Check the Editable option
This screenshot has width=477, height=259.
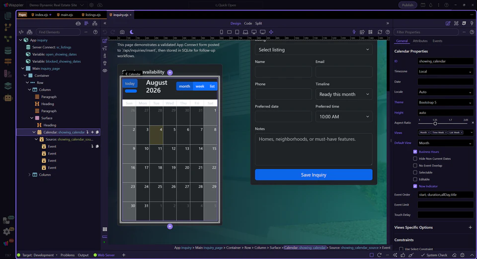click(x=415, y=179)
